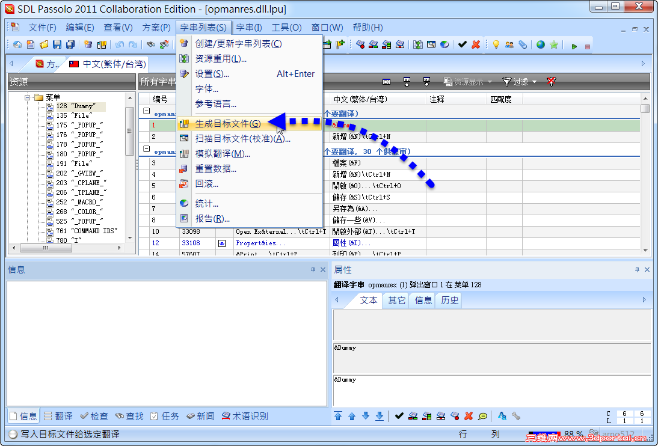Viewport: 658px width, 446px height.
Task: Pin the 属性 properties panel
Action: point(637,270)
